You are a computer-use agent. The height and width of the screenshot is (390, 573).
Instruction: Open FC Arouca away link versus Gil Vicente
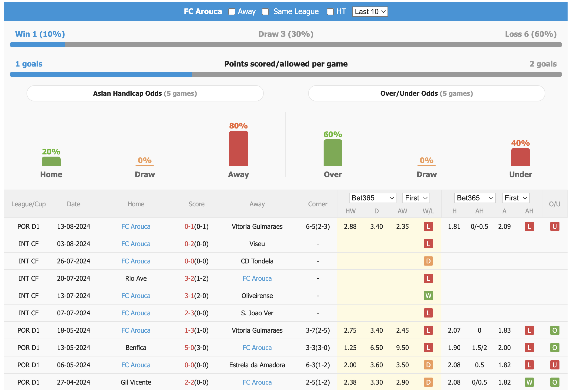pos(257,382)
